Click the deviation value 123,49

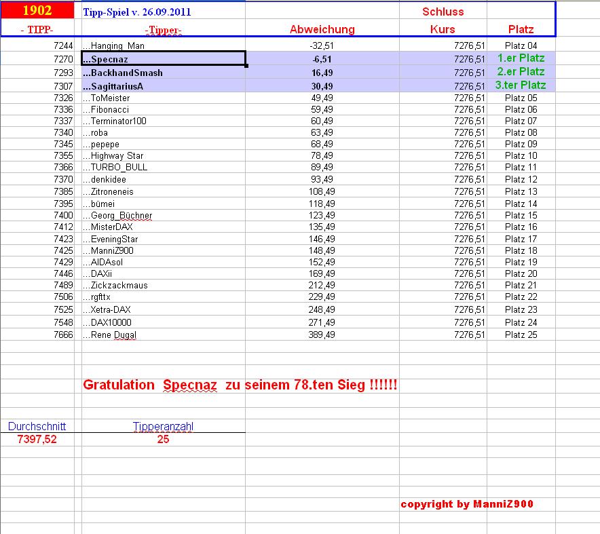[x=322, y=215]
